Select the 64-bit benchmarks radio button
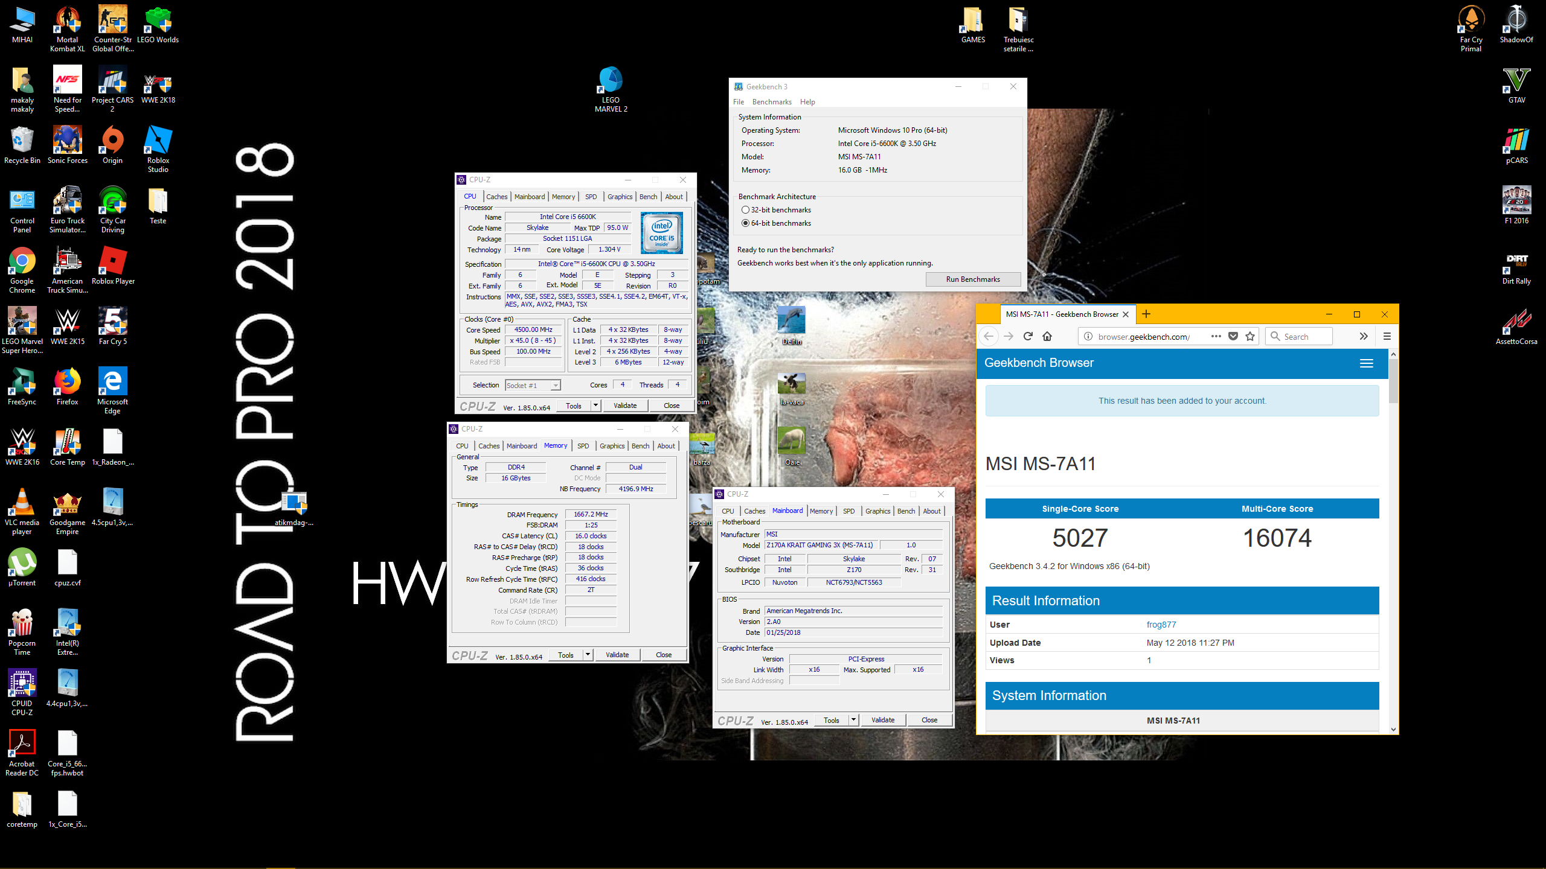 pos(745,223)
